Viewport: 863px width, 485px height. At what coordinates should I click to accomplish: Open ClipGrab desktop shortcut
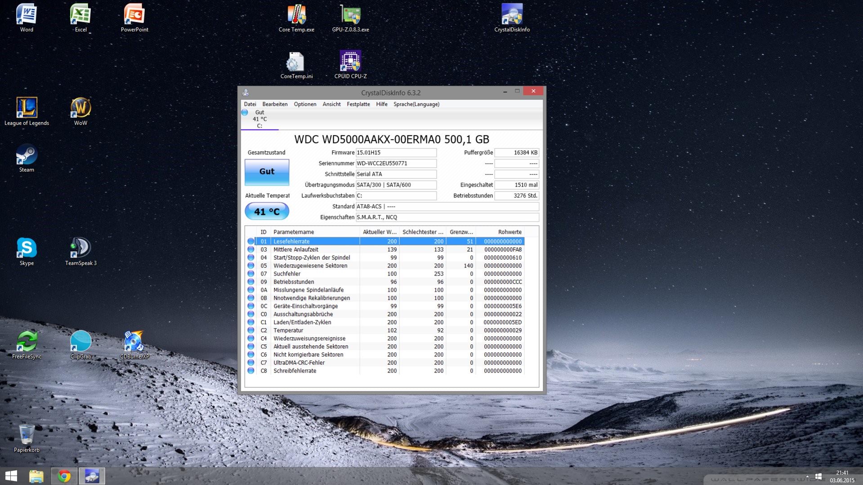click(80, 345)
